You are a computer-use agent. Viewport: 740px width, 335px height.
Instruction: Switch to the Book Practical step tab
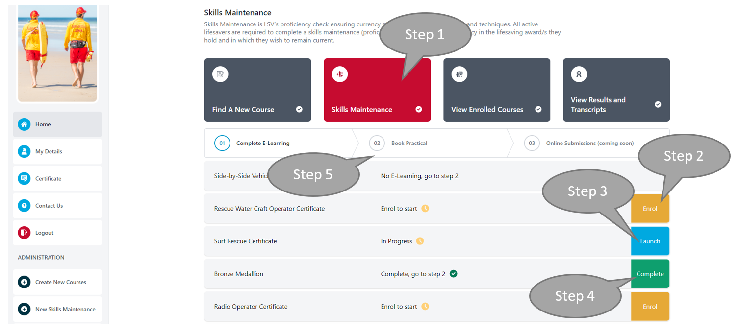click(x=409, y=143)
